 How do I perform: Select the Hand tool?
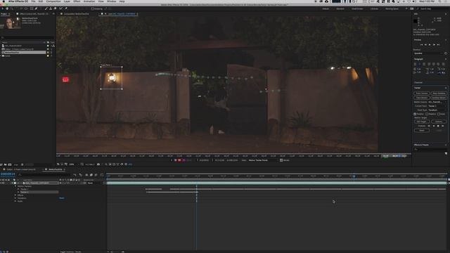pos(7,8)
